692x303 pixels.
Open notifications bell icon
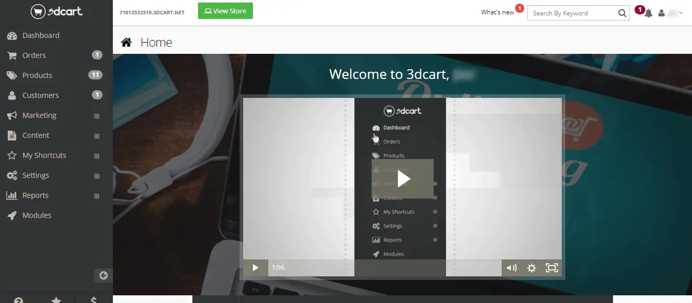pos(648,13)
